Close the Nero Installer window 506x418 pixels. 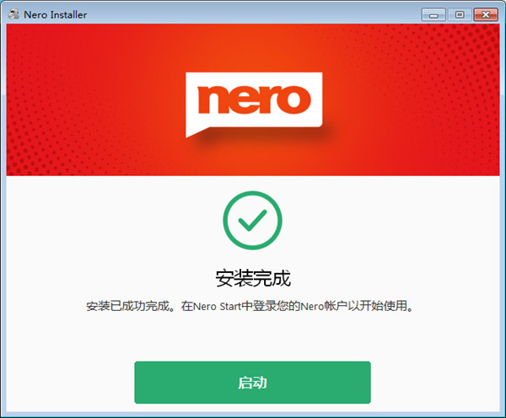click(x=486, y=15)
